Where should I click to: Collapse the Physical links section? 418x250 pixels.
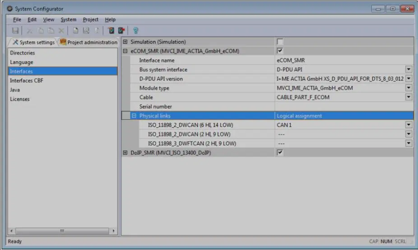tap(134, 116)
